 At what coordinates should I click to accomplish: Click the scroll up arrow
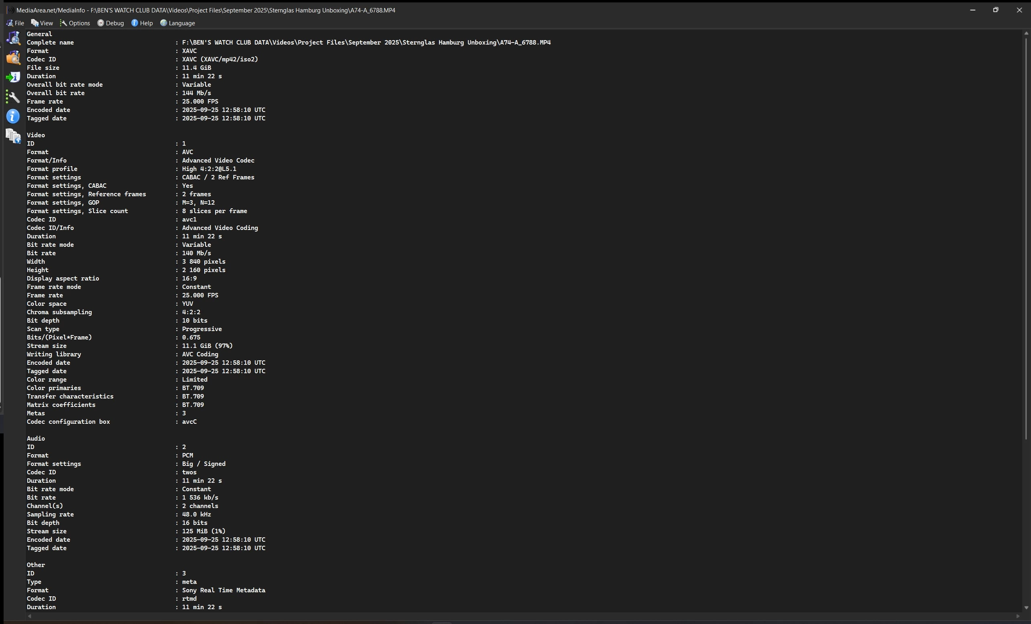tap(1026, 33)
